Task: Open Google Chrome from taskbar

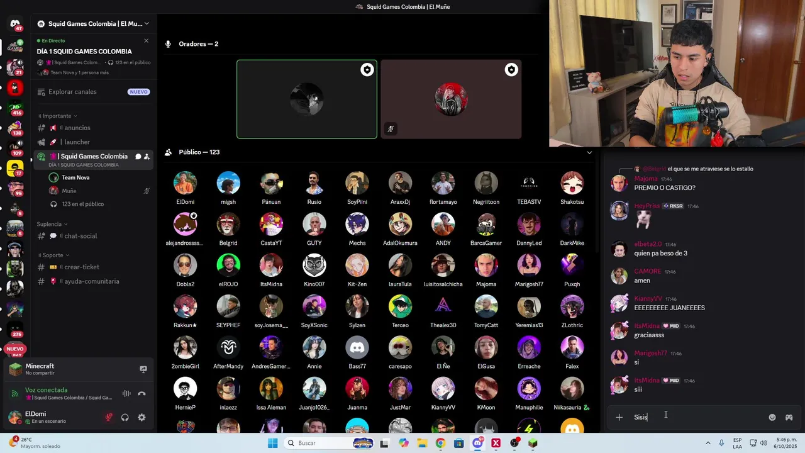Action: click(440, 443)
